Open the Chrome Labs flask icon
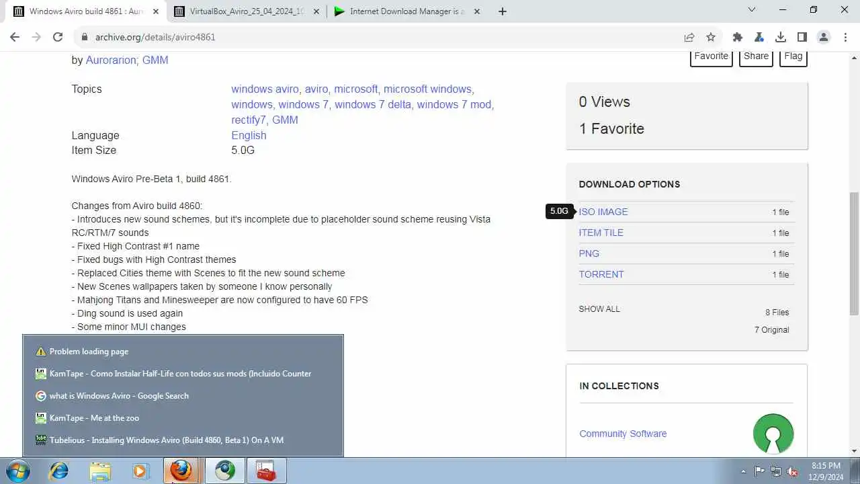 [x=759, y=37]
